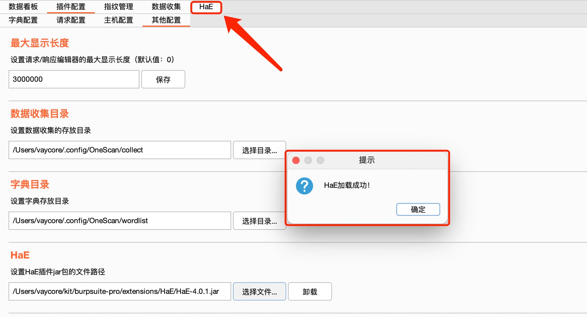Select the 数据收集 tab
587x317 pixels.
[x=166, y=7]
